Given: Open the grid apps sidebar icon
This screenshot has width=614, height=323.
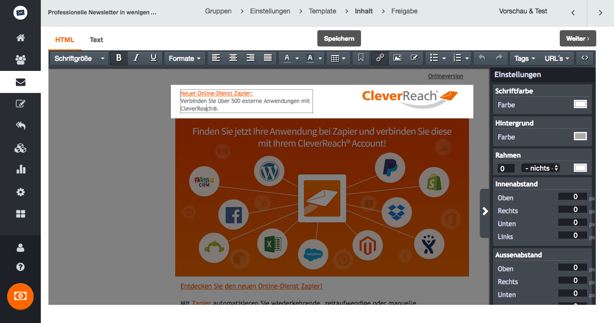Looking at the screenshot, I should 20,214.
